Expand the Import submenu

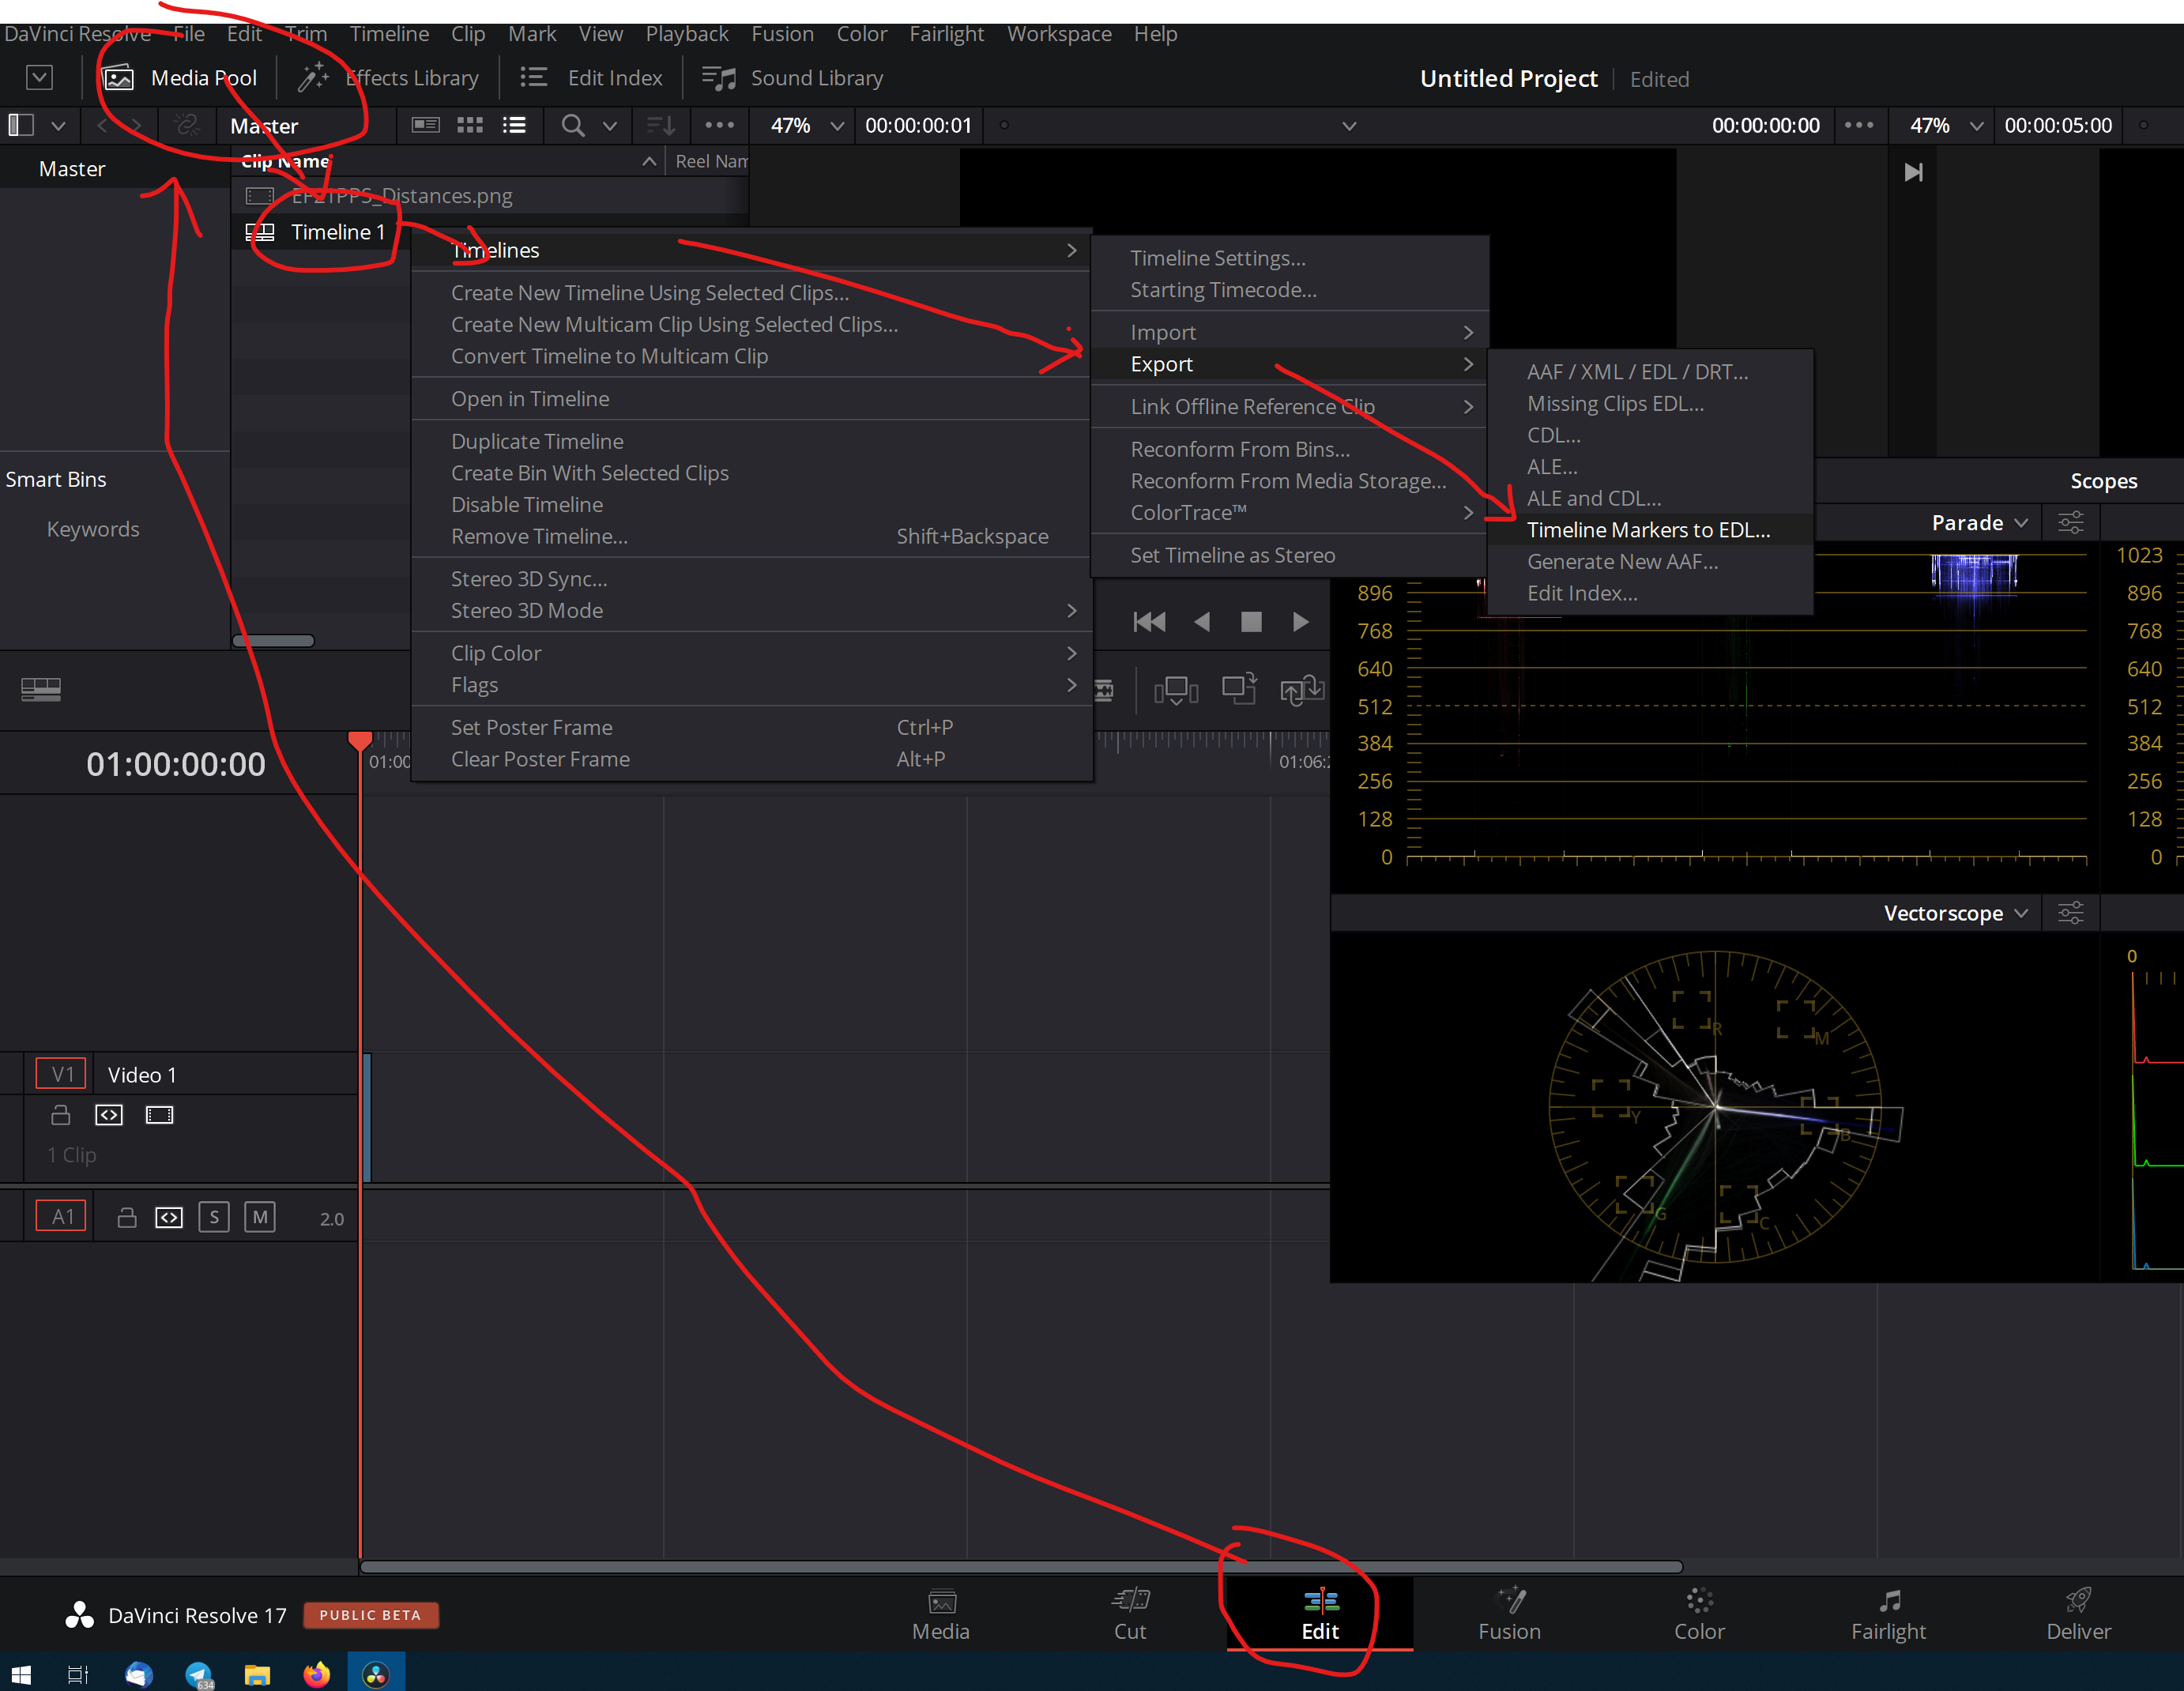pyautogui.click(x=1290, y=332)
